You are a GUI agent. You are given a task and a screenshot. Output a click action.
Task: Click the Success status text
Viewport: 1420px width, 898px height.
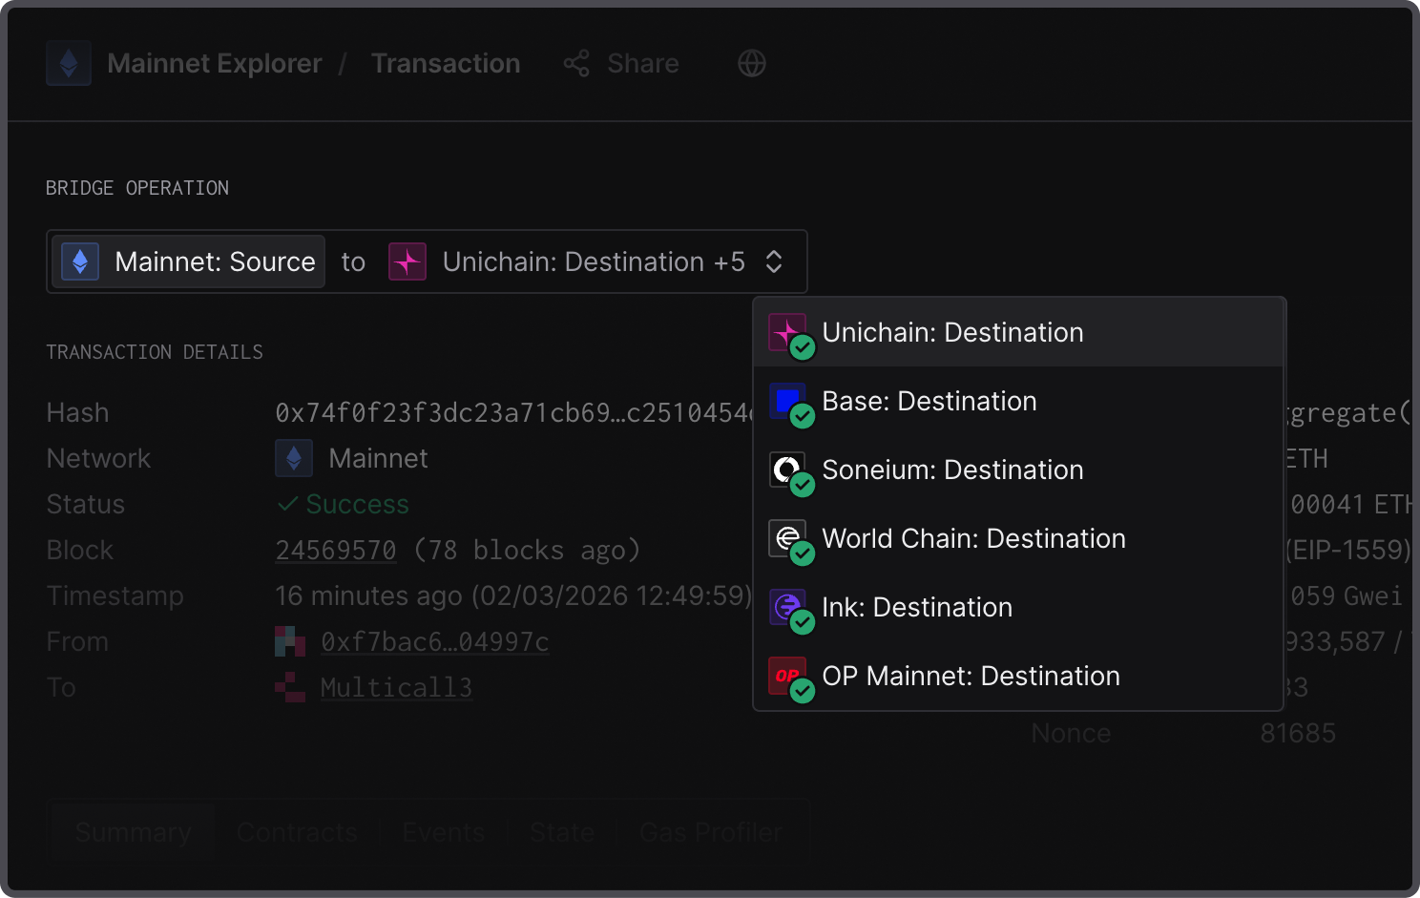pyautogui.click(x=357, y=504)
